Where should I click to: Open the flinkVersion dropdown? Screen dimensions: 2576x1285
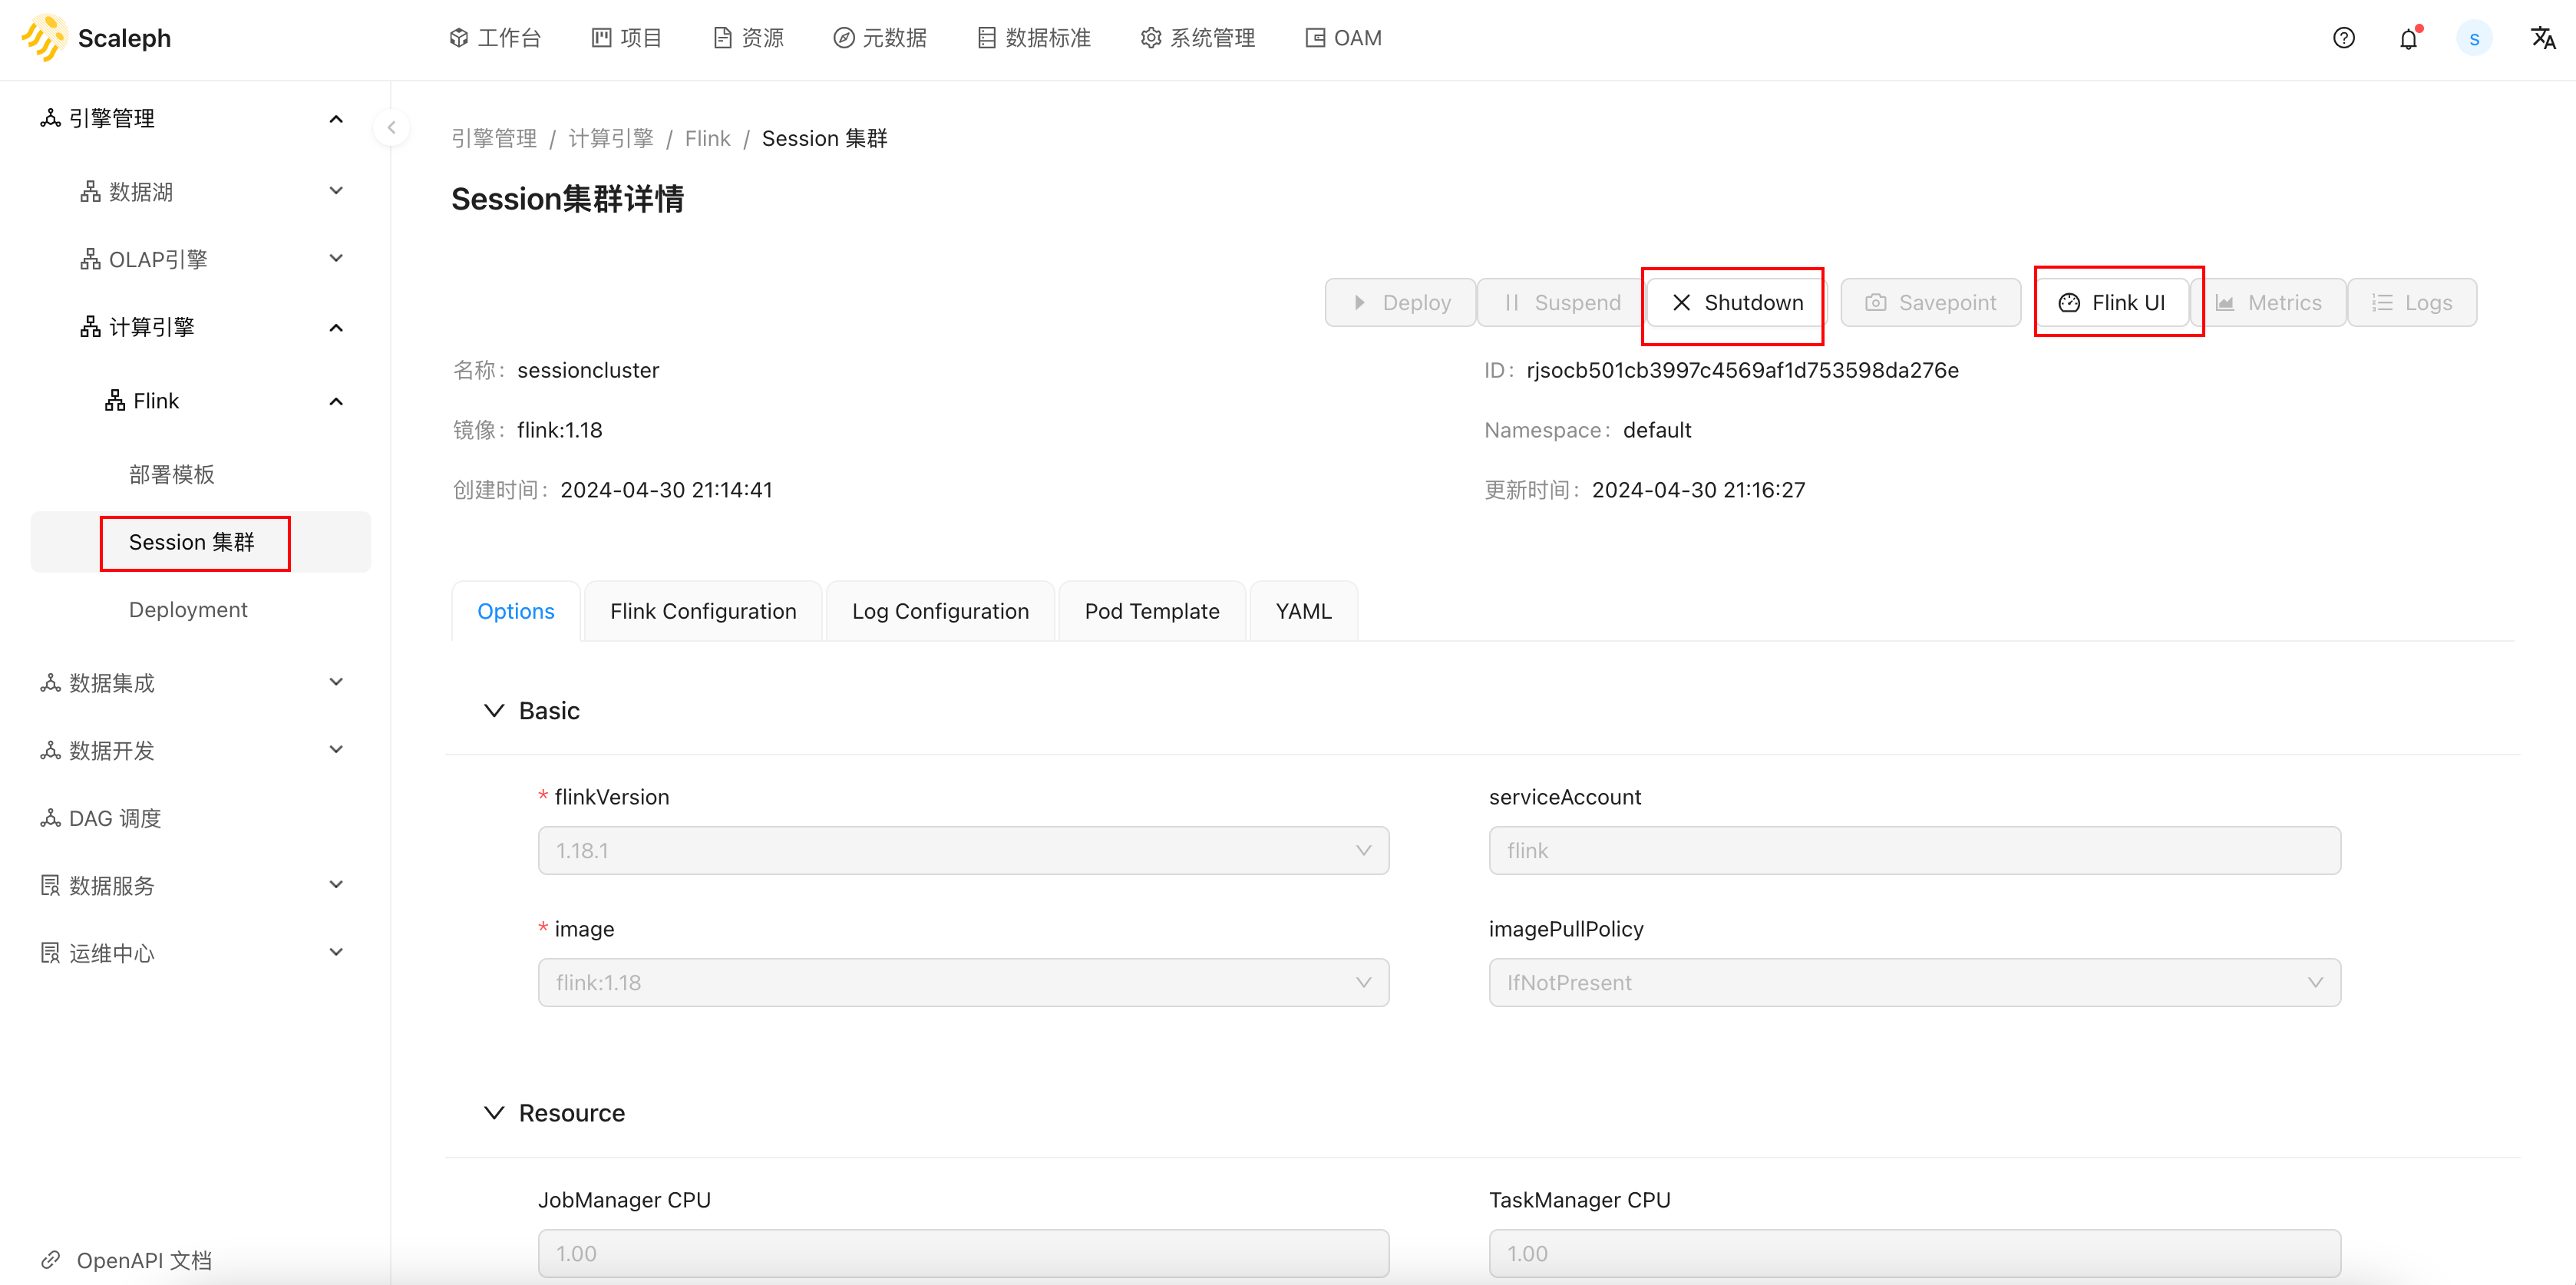(x=963, y=850)
